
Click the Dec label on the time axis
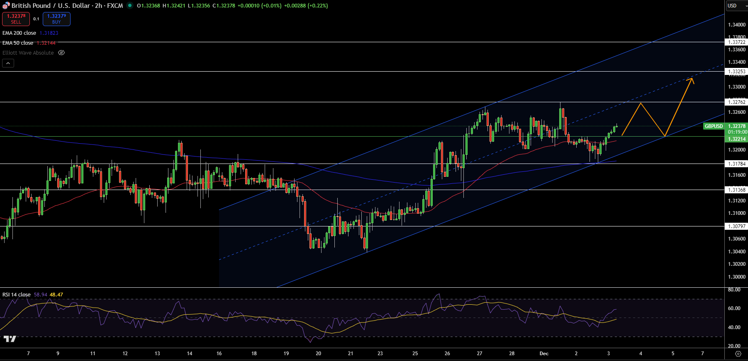(x=544, y=353)
